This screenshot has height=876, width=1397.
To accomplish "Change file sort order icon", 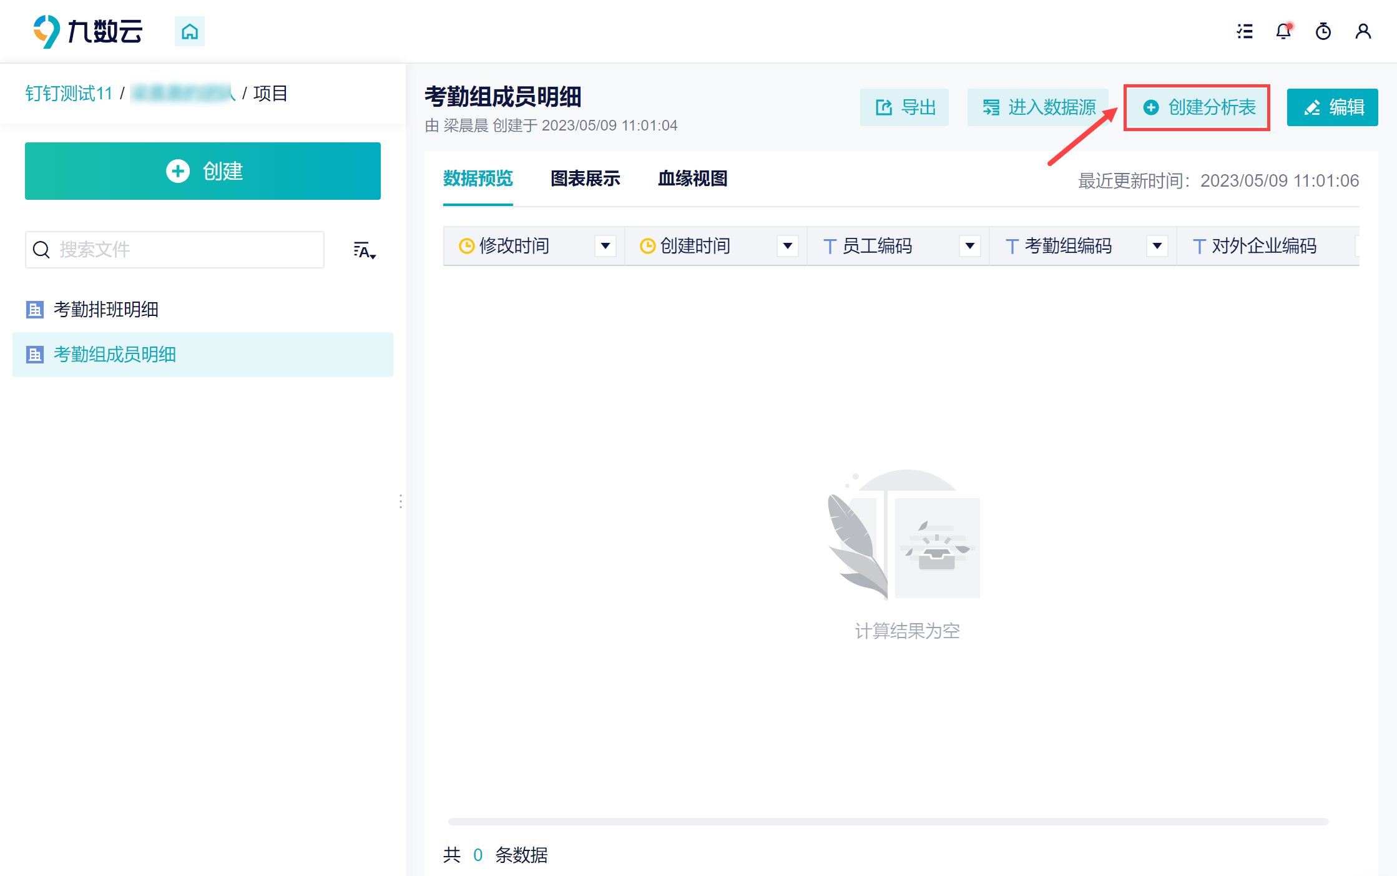I will pyautogui.click(x=365, y=250).
